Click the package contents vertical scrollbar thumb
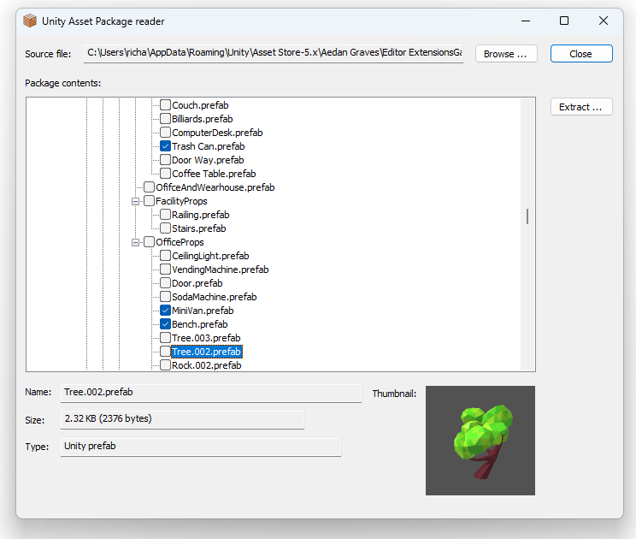The height and width of the screenshot is (539, 636). click(527, 216)
